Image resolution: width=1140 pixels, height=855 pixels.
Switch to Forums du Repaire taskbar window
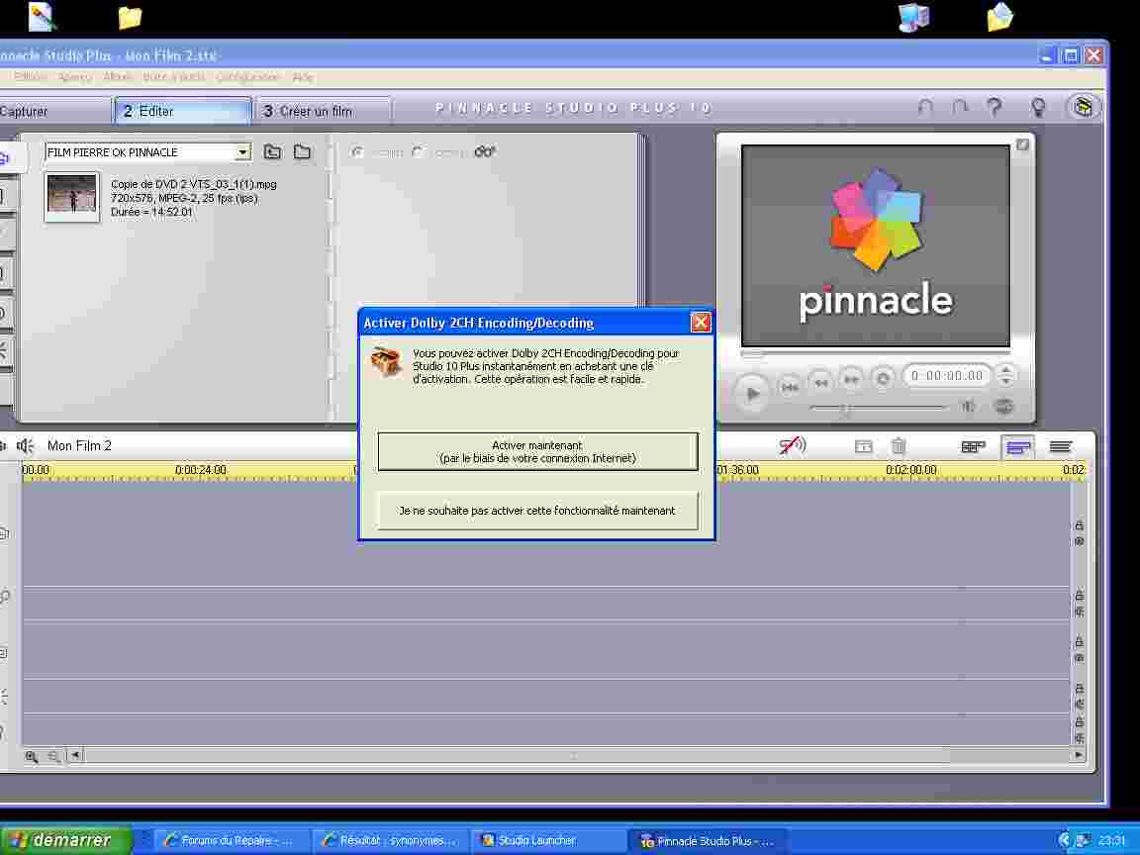click(x=230, y=840)
